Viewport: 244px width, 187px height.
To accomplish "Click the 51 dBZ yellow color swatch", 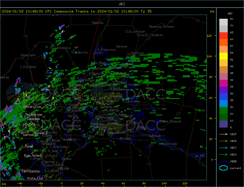I will 223,56.
